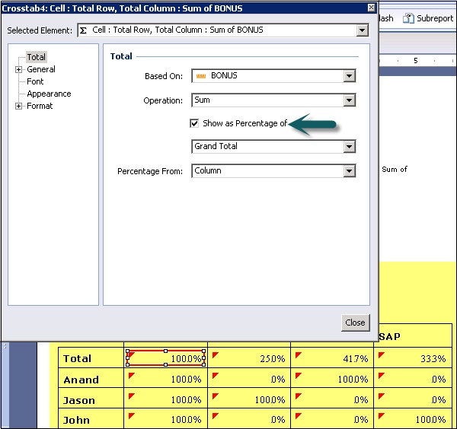Open the Grand Total dropdown
This screenshot has height=429, width=457.
click(x=349, y=147)
